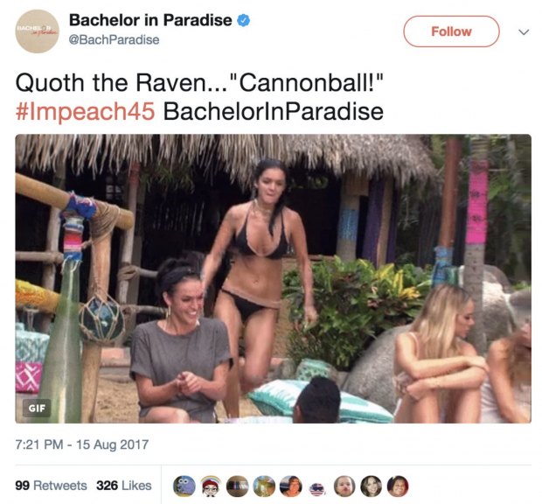Play the GIF in the tweet

pos(273,278)
